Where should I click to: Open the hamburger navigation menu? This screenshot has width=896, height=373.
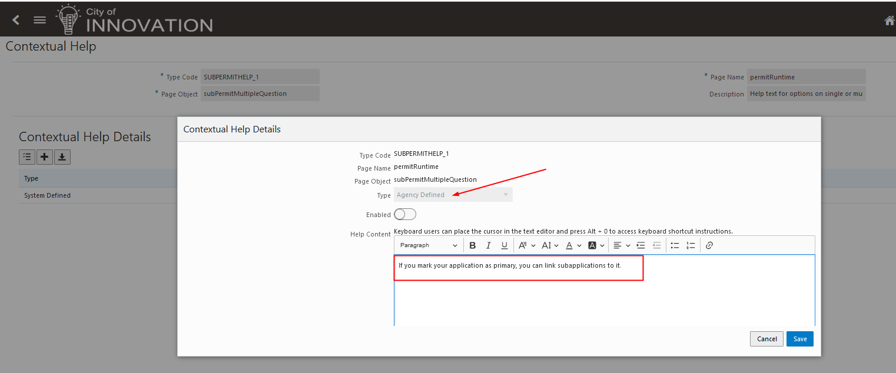coord(39,20)
